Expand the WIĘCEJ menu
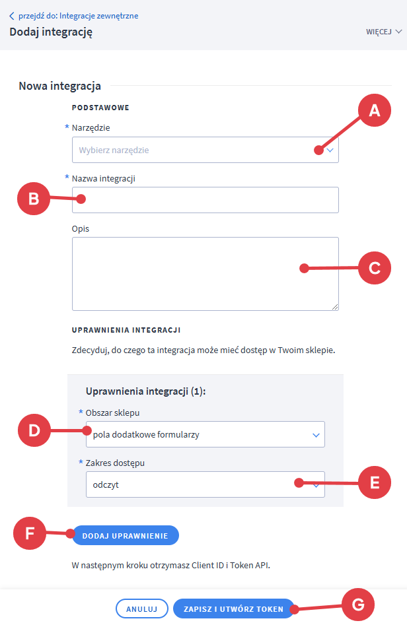Viewport: 407px width, 627px height. (383, 31)
